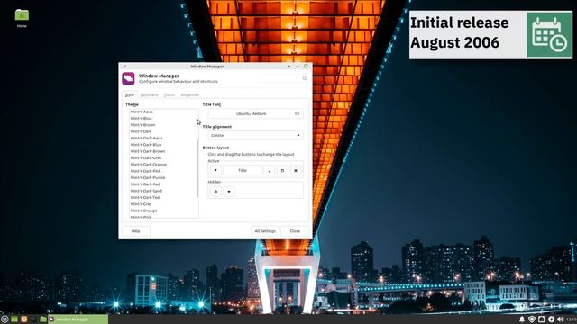Select the Window Manager taskbar entry
Image resolution: width=577 pixels, height=324 pixels.
(x=78, y=319)
